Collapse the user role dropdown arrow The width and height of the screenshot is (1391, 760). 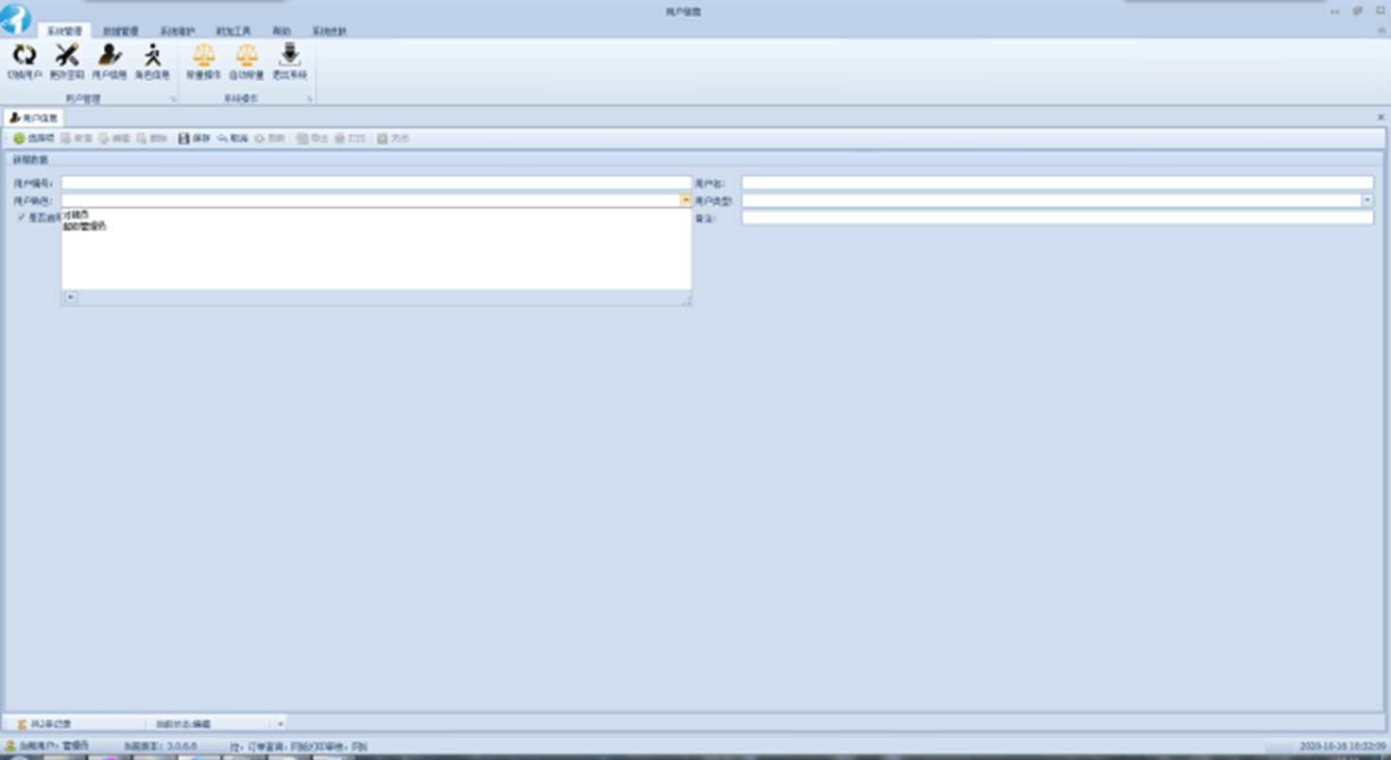(685, 200)
